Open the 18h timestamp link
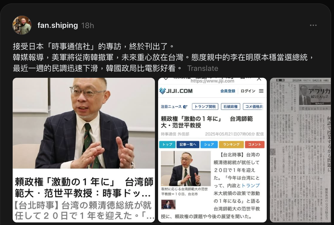334x225 pixels. [x=88, y=26]
